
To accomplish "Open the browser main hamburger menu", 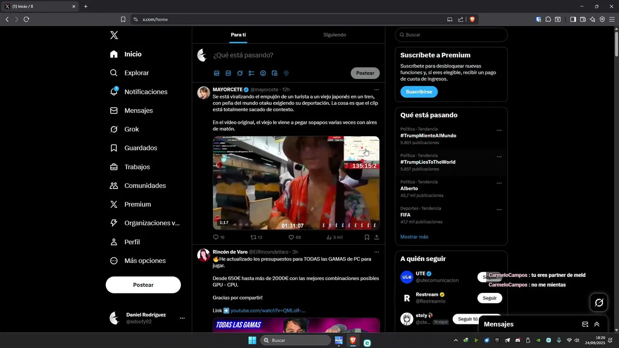I will (612, 19).
